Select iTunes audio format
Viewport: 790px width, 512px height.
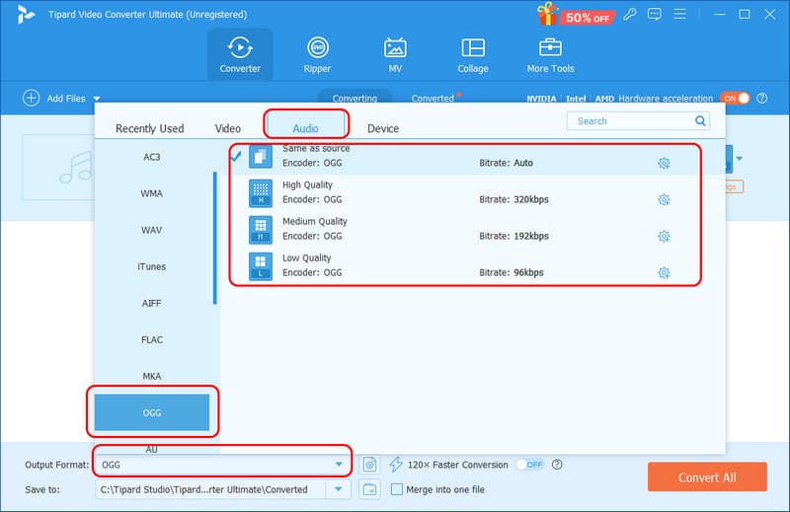[152, 266]
